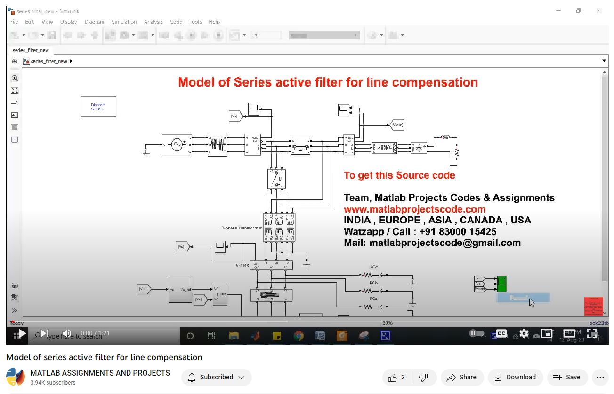Toggle the autoplay switch
The width and height of the screenshot is (614, 394).
[x=477, y=334]
